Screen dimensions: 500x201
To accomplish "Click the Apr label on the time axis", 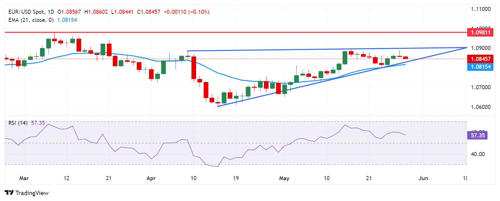I will 151,178.
